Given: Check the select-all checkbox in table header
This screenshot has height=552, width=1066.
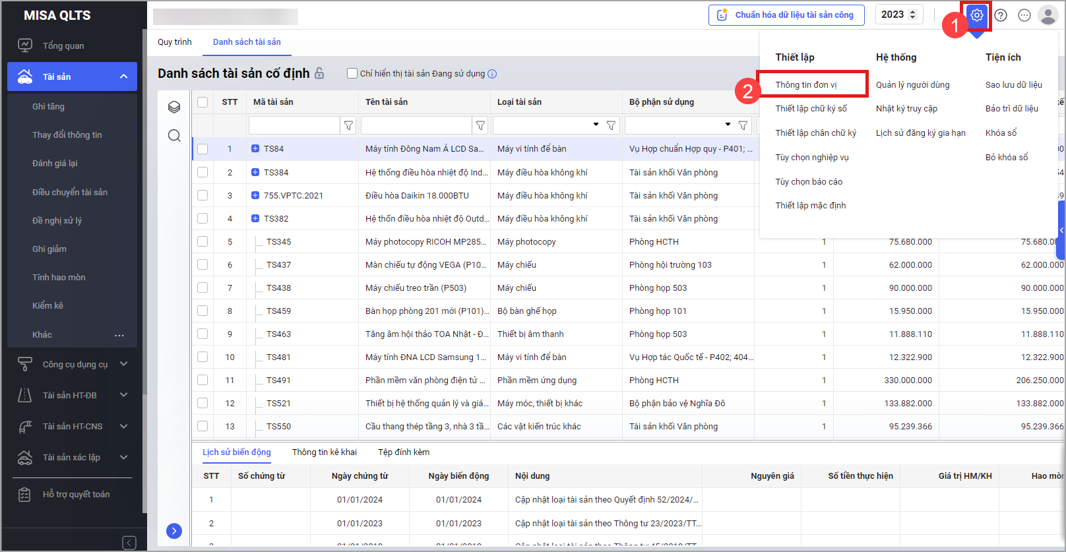Looking at the screenshot, I should coord(203,102).
